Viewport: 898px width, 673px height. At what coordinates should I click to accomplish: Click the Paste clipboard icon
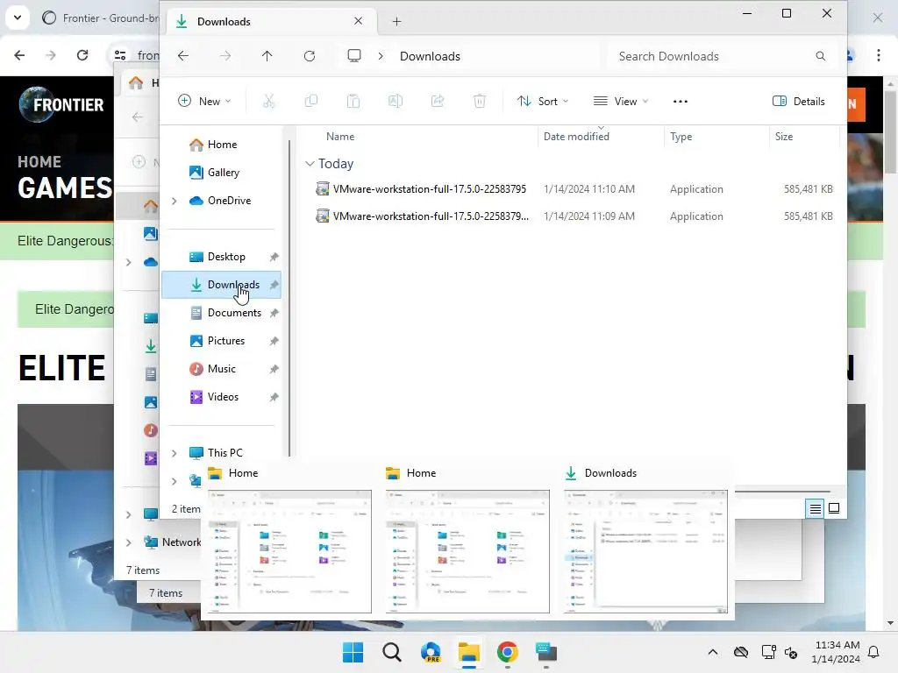(353, 102)
